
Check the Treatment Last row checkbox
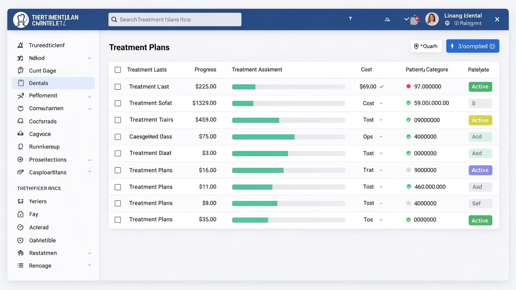pyautogui.click(x=118, y=87)
